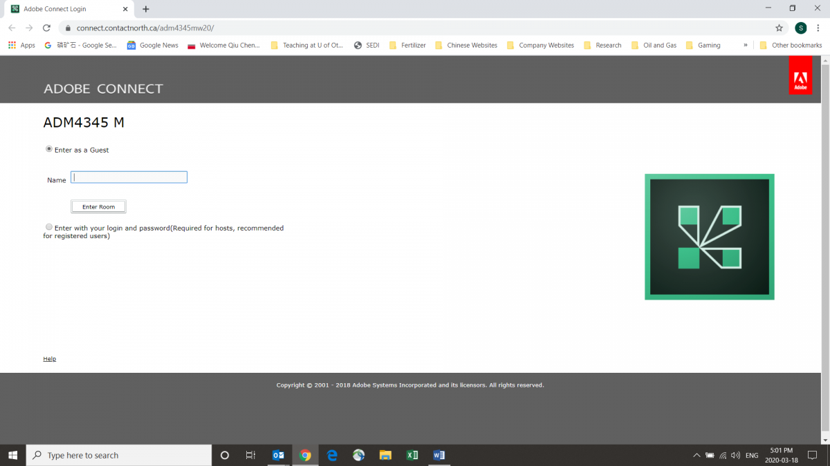Expand the Research bookmark folder

coord(602,45)
